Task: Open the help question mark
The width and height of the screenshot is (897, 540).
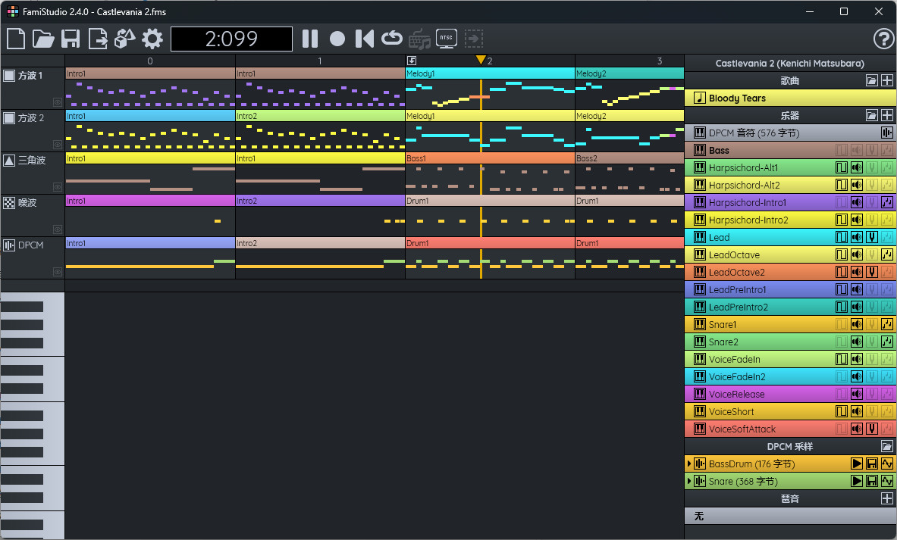Action: coord(884,39)
